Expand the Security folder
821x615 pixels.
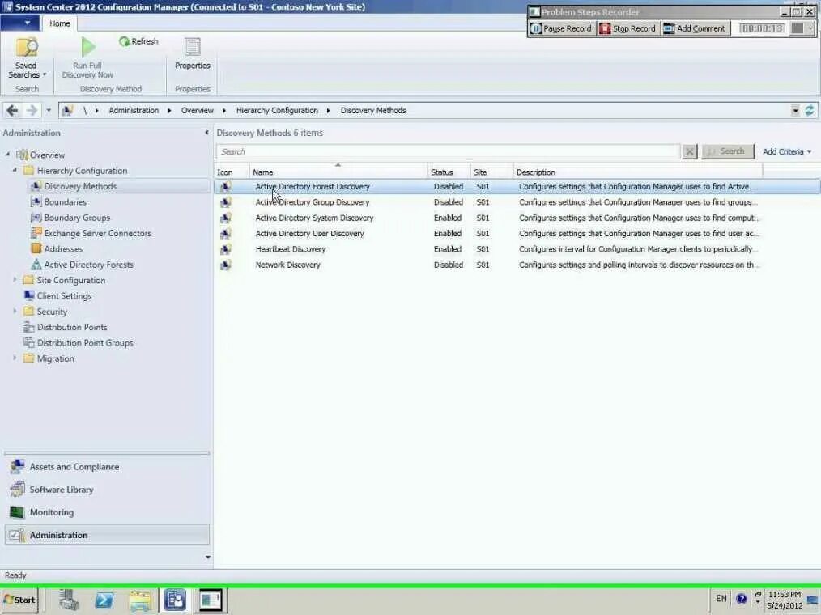coord(15,312)
